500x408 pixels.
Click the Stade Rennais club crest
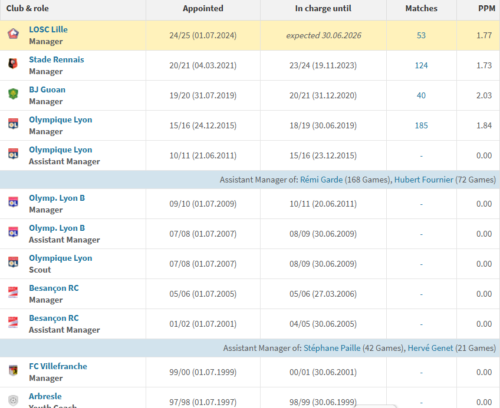pos(13,64)
